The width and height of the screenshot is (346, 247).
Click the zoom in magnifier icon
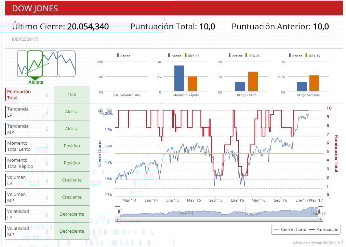[101, 112]
